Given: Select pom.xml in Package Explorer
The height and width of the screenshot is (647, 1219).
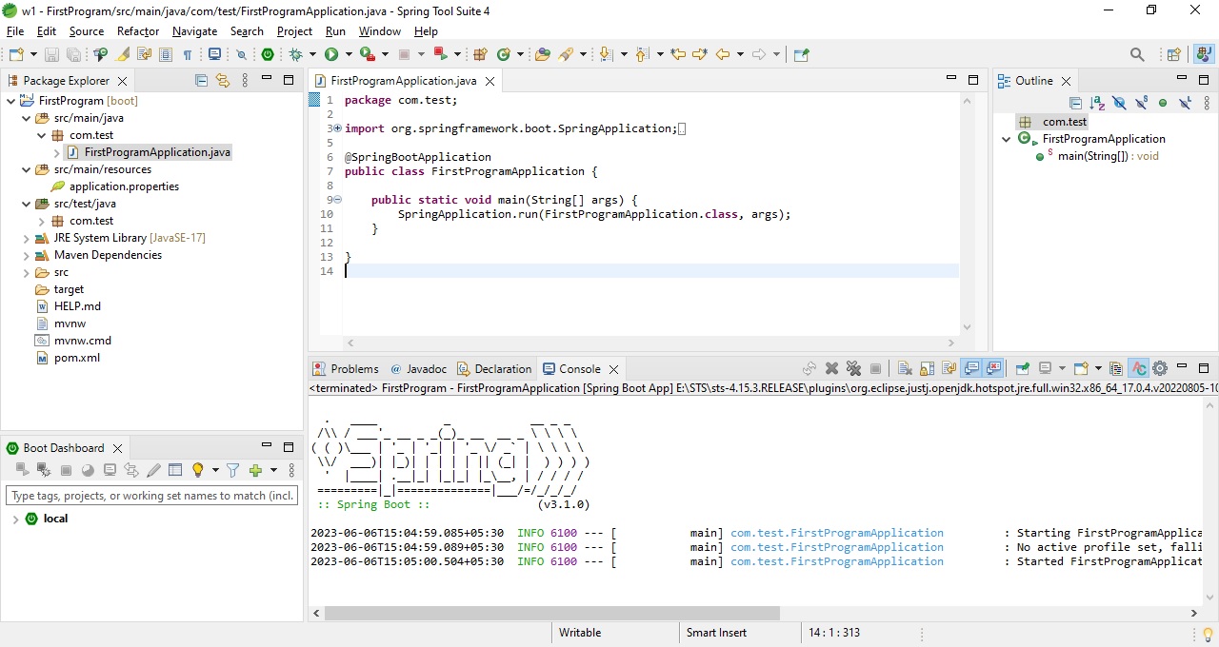Looking at the screenshot, I should pos(76,358).
